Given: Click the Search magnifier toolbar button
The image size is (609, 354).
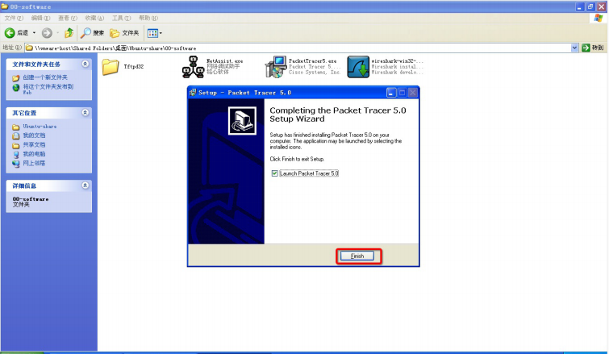Looking at the screenshot, I should [x=92, y=33].
